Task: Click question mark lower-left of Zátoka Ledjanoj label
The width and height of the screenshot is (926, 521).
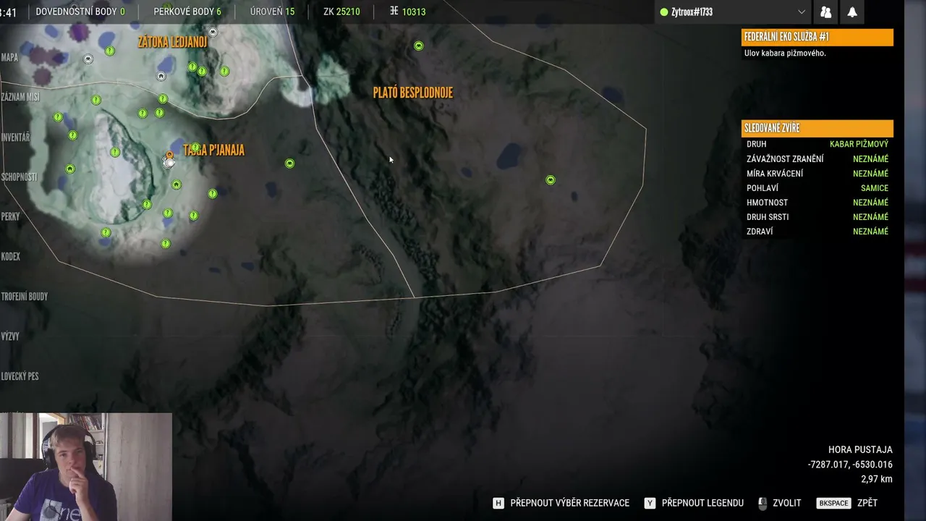Action: pos(110,51)
